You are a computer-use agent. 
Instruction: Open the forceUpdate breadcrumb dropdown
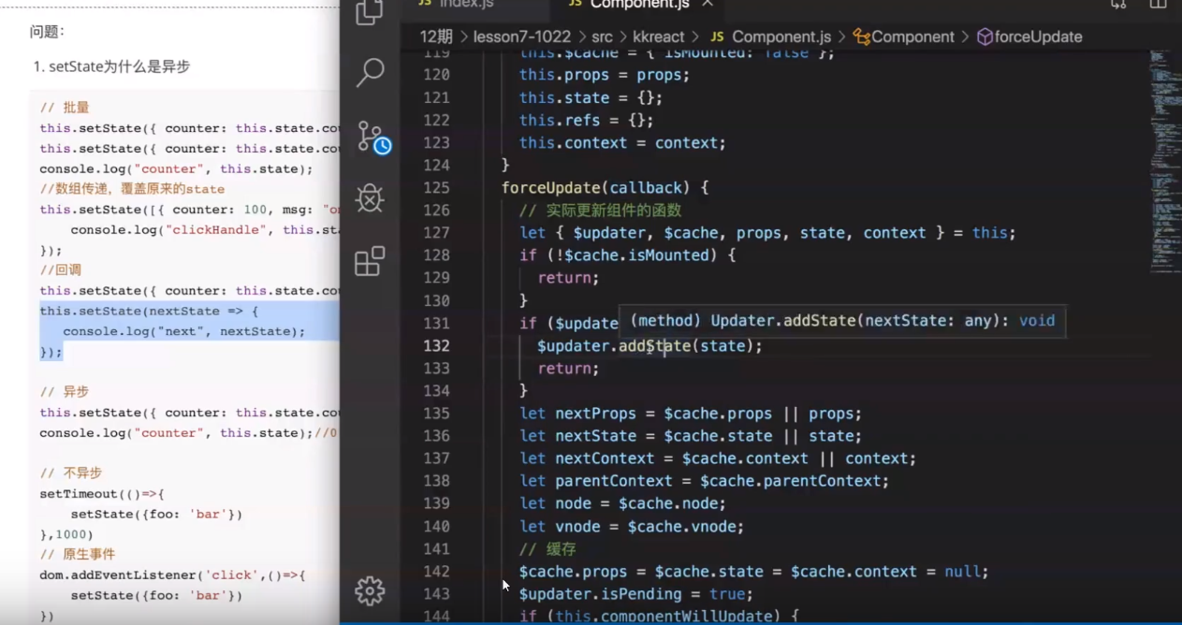1038,37
